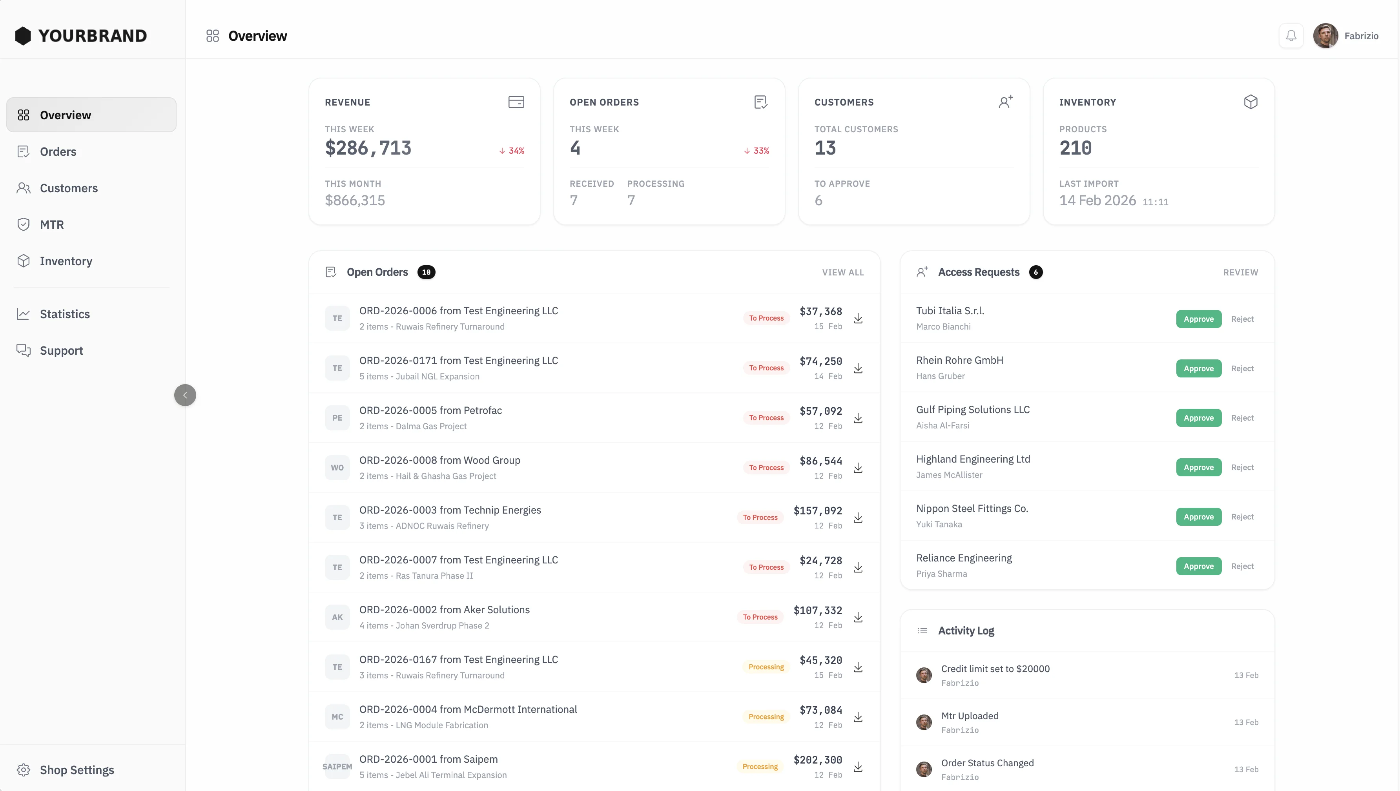Open Shop Settings at sidebar bottom

click(x=77, y=770)
